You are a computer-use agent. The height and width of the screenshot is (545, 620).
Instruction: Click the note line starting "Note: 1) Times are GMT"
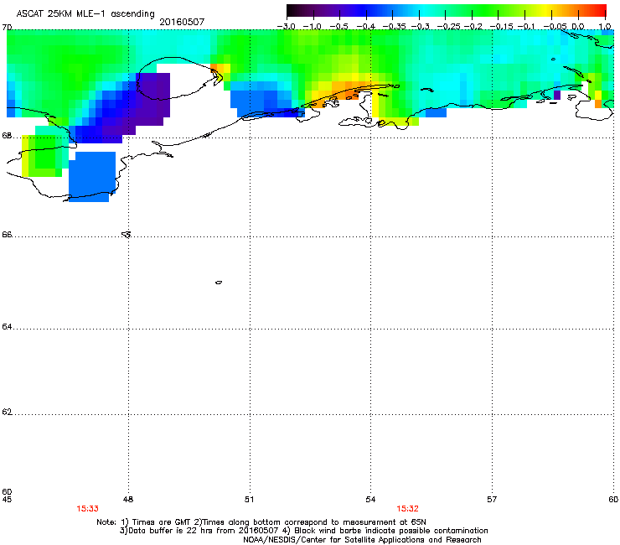point(261,522)
